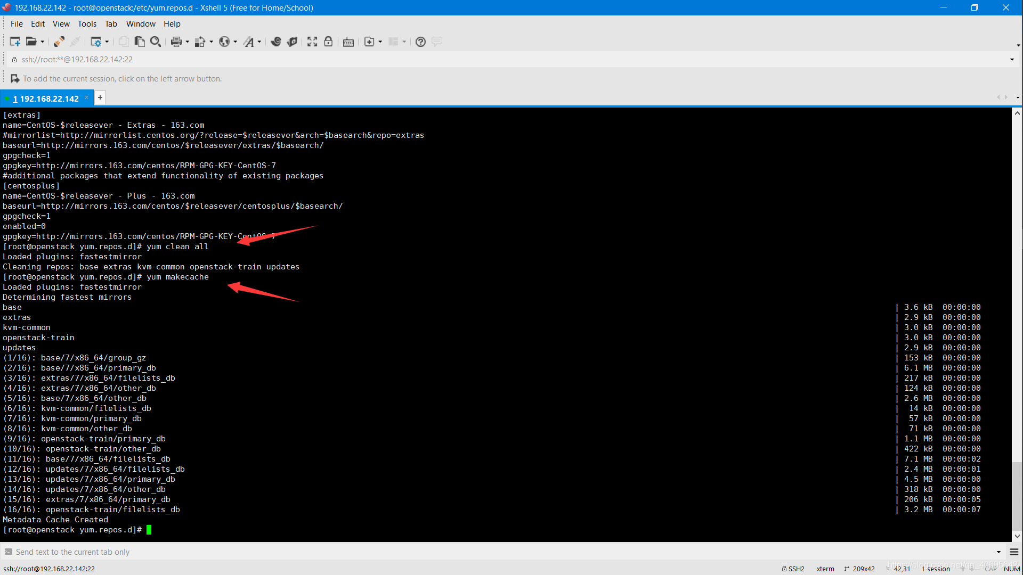Viewport: 1023px width, 575px height.
Task: Expand the dropdown next to transfer plus icon
Action: tap(380, 42)
